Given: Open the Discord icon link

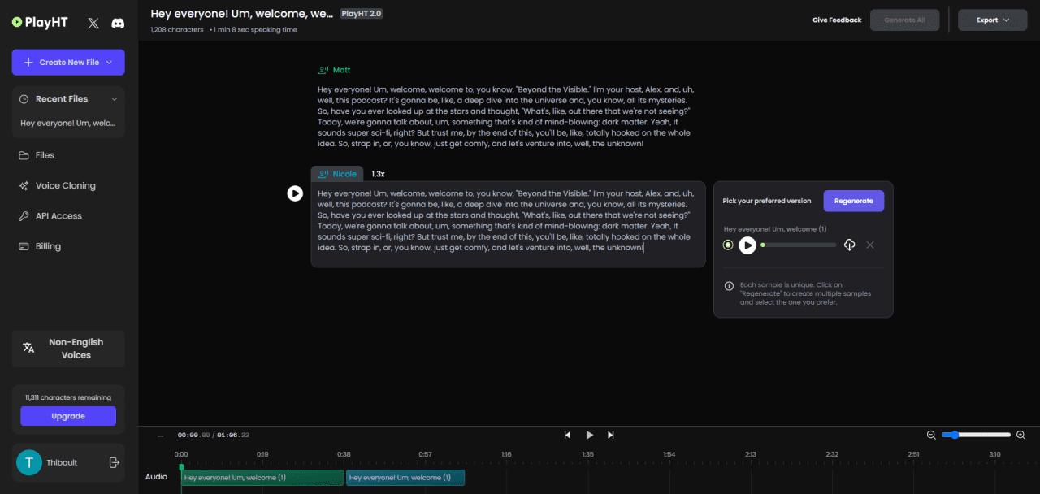Looking at the screenshot, I should pos(118,24).
